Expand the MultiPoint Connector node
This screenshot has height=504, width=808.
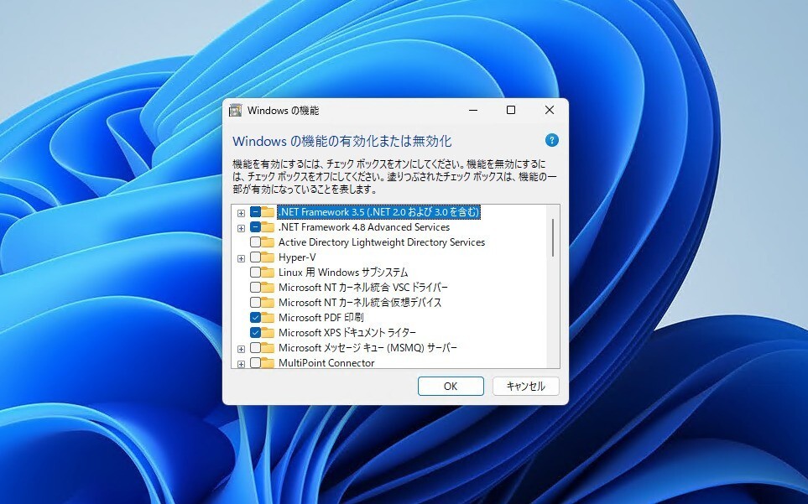pos(241,364)
